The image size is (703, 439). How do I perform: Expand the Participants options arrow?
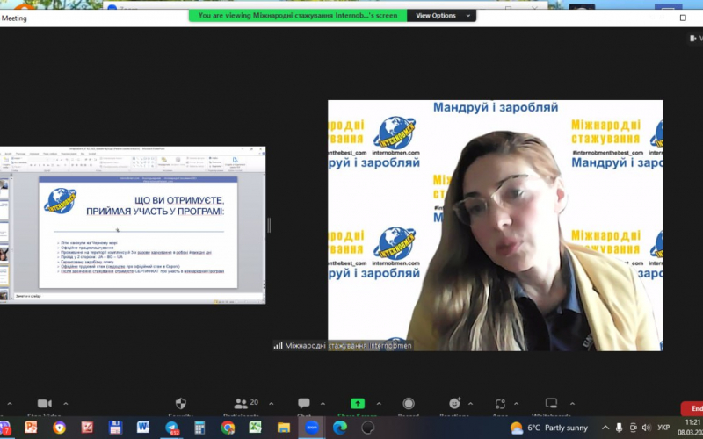click(272, 404)
